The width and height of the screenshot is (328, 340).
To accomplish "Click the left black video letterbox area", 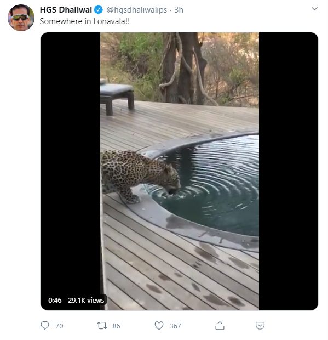I will (70, 165).
